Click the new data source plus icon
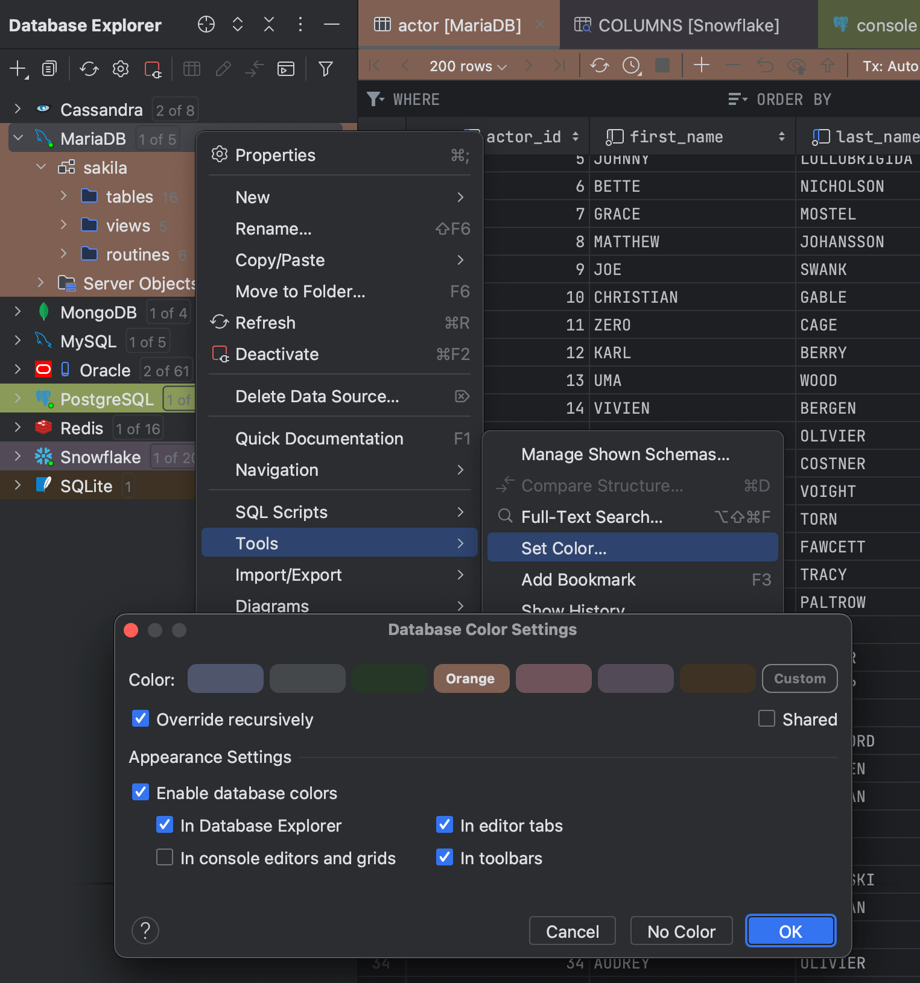Screen dimensions: 920x983 pos(18,69)
